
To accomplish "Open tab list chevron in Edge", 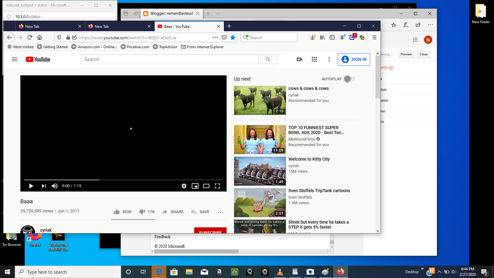I will click(218, 14).
